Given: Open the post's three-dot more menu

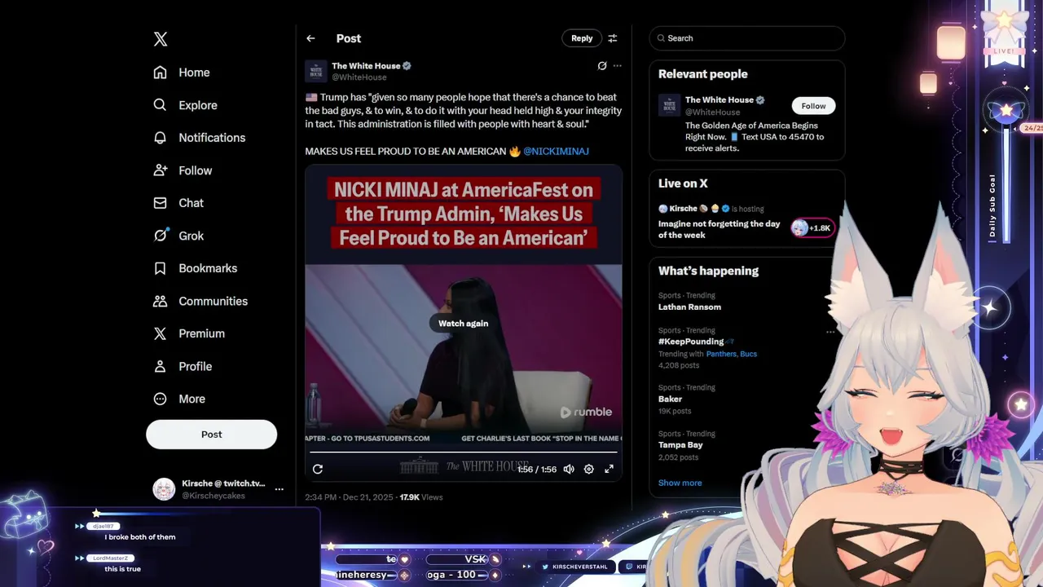Looking at the screenshot, I should click(x=618, y=66).
